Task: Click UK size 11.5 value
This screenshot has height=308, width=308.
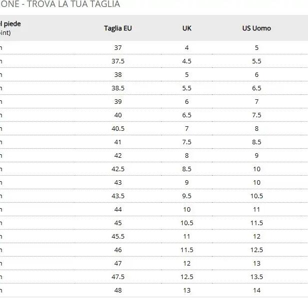Action: coord(187,250)
